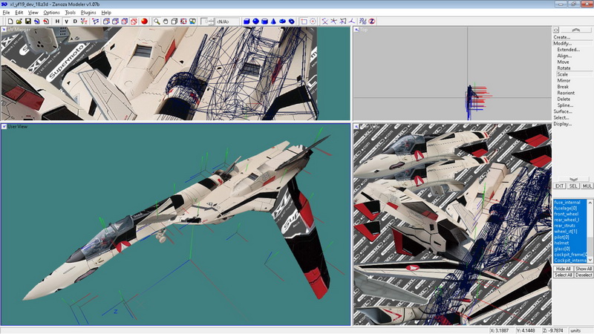Screen dimensions: 594x334
Task: Click the 3D axis gizmo icon
Action: 352,22
